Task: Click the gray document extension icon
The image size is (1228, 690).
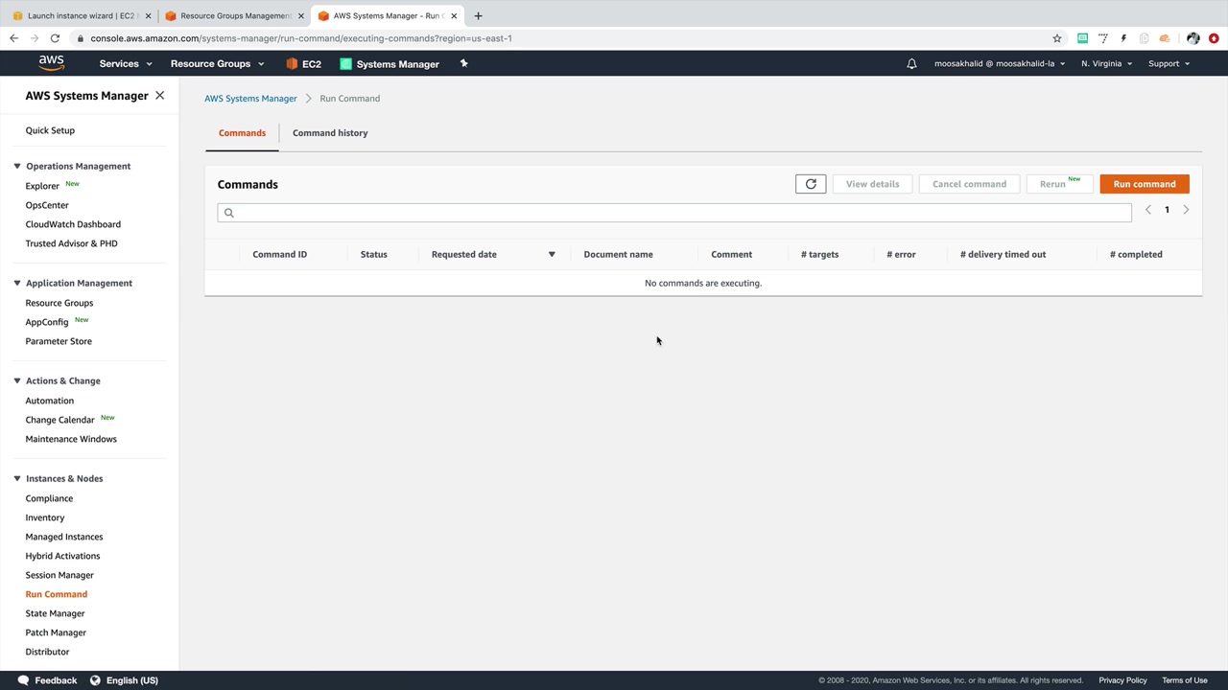Action: [x=1144, y=38]
